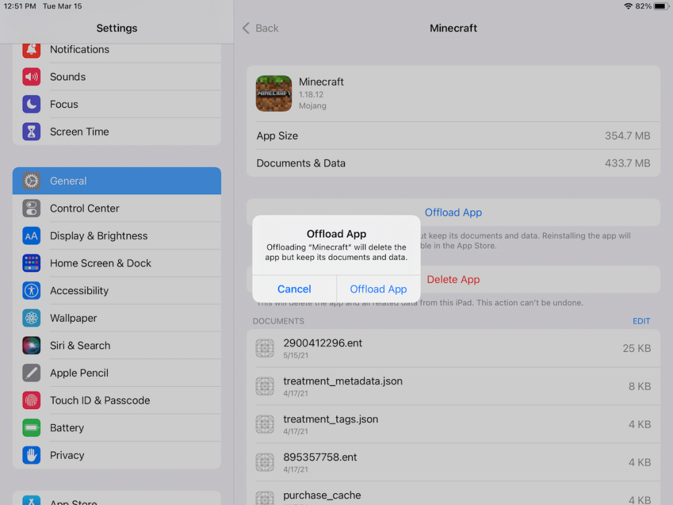Viewport: 673px width, 505px height.
Task: Select the treatment_metadata.json document name
Action: tap(343, 381)
